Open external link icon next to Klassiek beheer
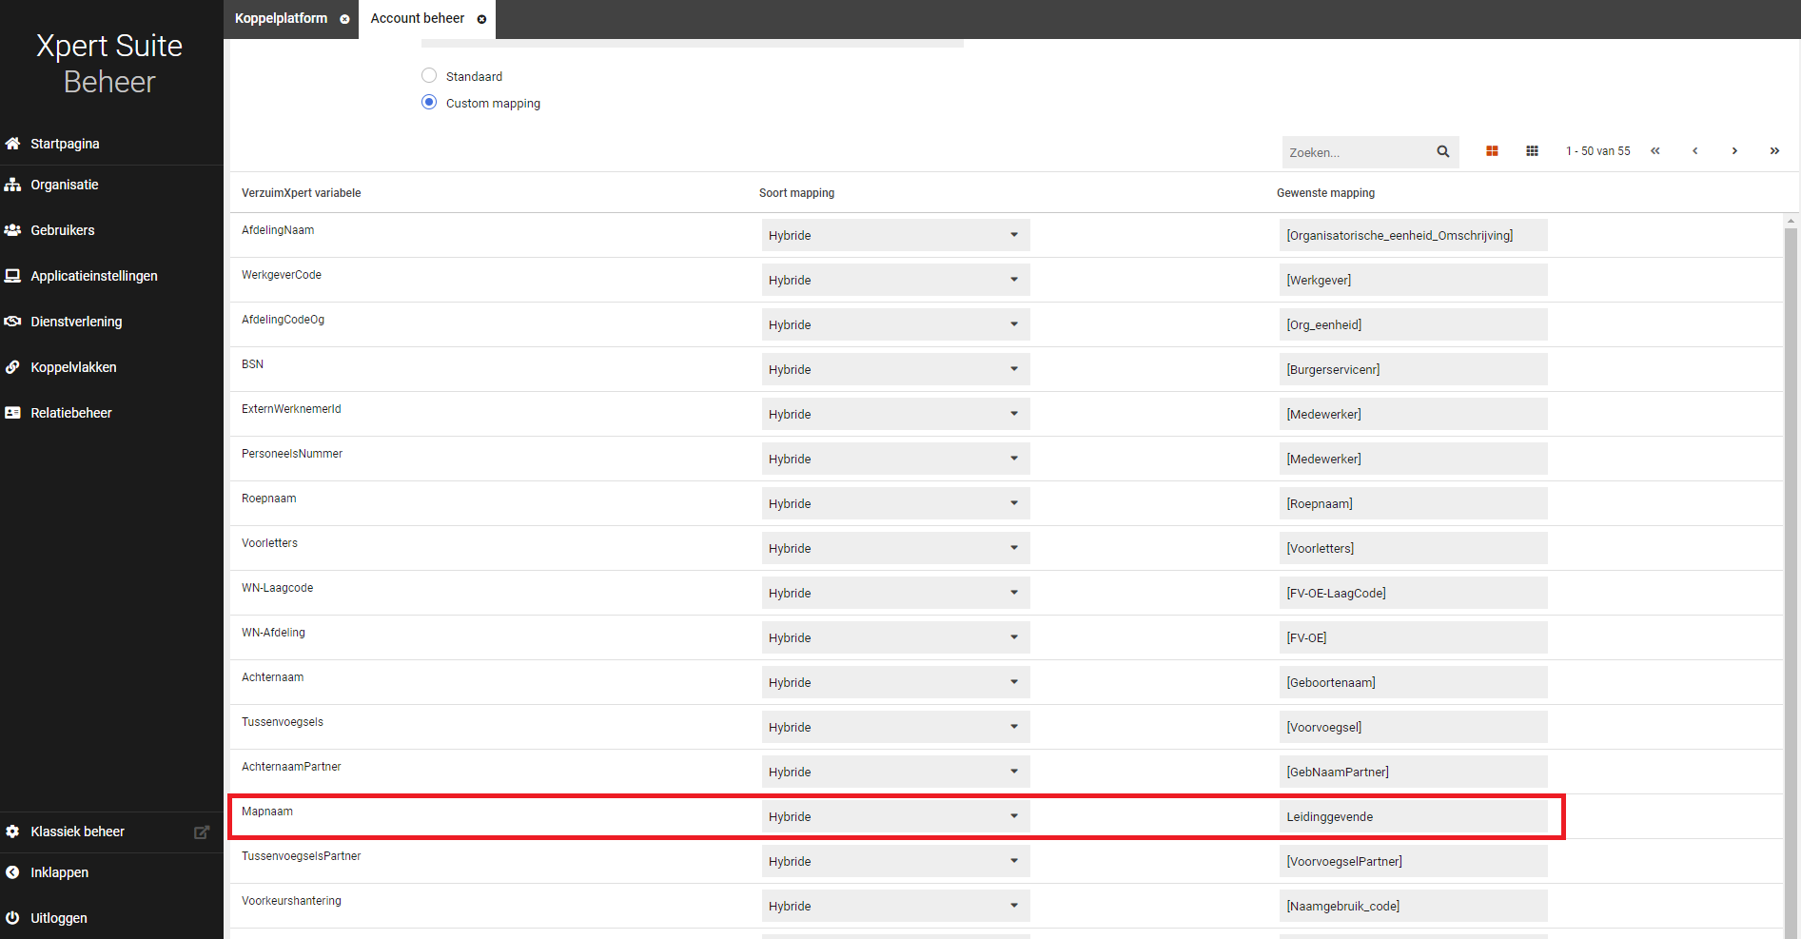This screenshot has height=939, width=1801. pos(202,831)
